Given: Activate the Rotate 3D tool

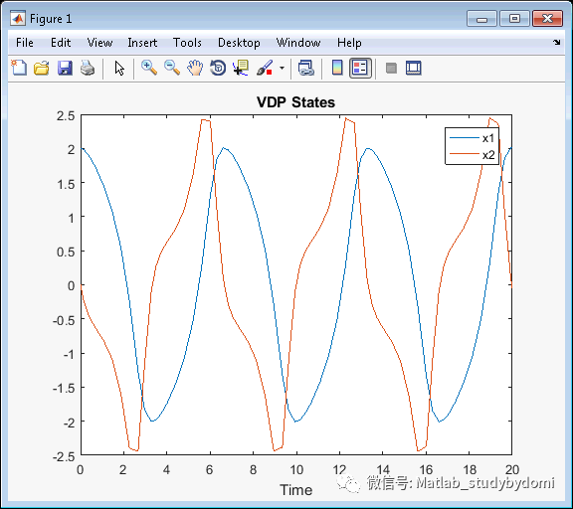Looking at the screenshot, I should tap(218, 68).
